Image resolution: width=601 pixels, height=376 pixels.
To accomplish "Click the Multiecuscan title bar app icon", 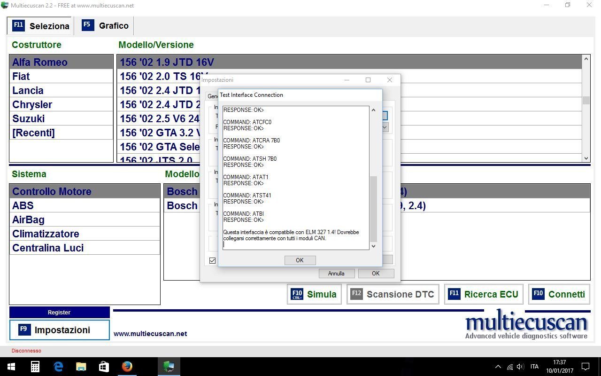I will [x=5, y=5].
